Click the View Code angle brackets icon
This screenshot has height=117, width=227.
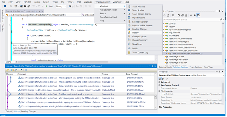click(191, 15)
